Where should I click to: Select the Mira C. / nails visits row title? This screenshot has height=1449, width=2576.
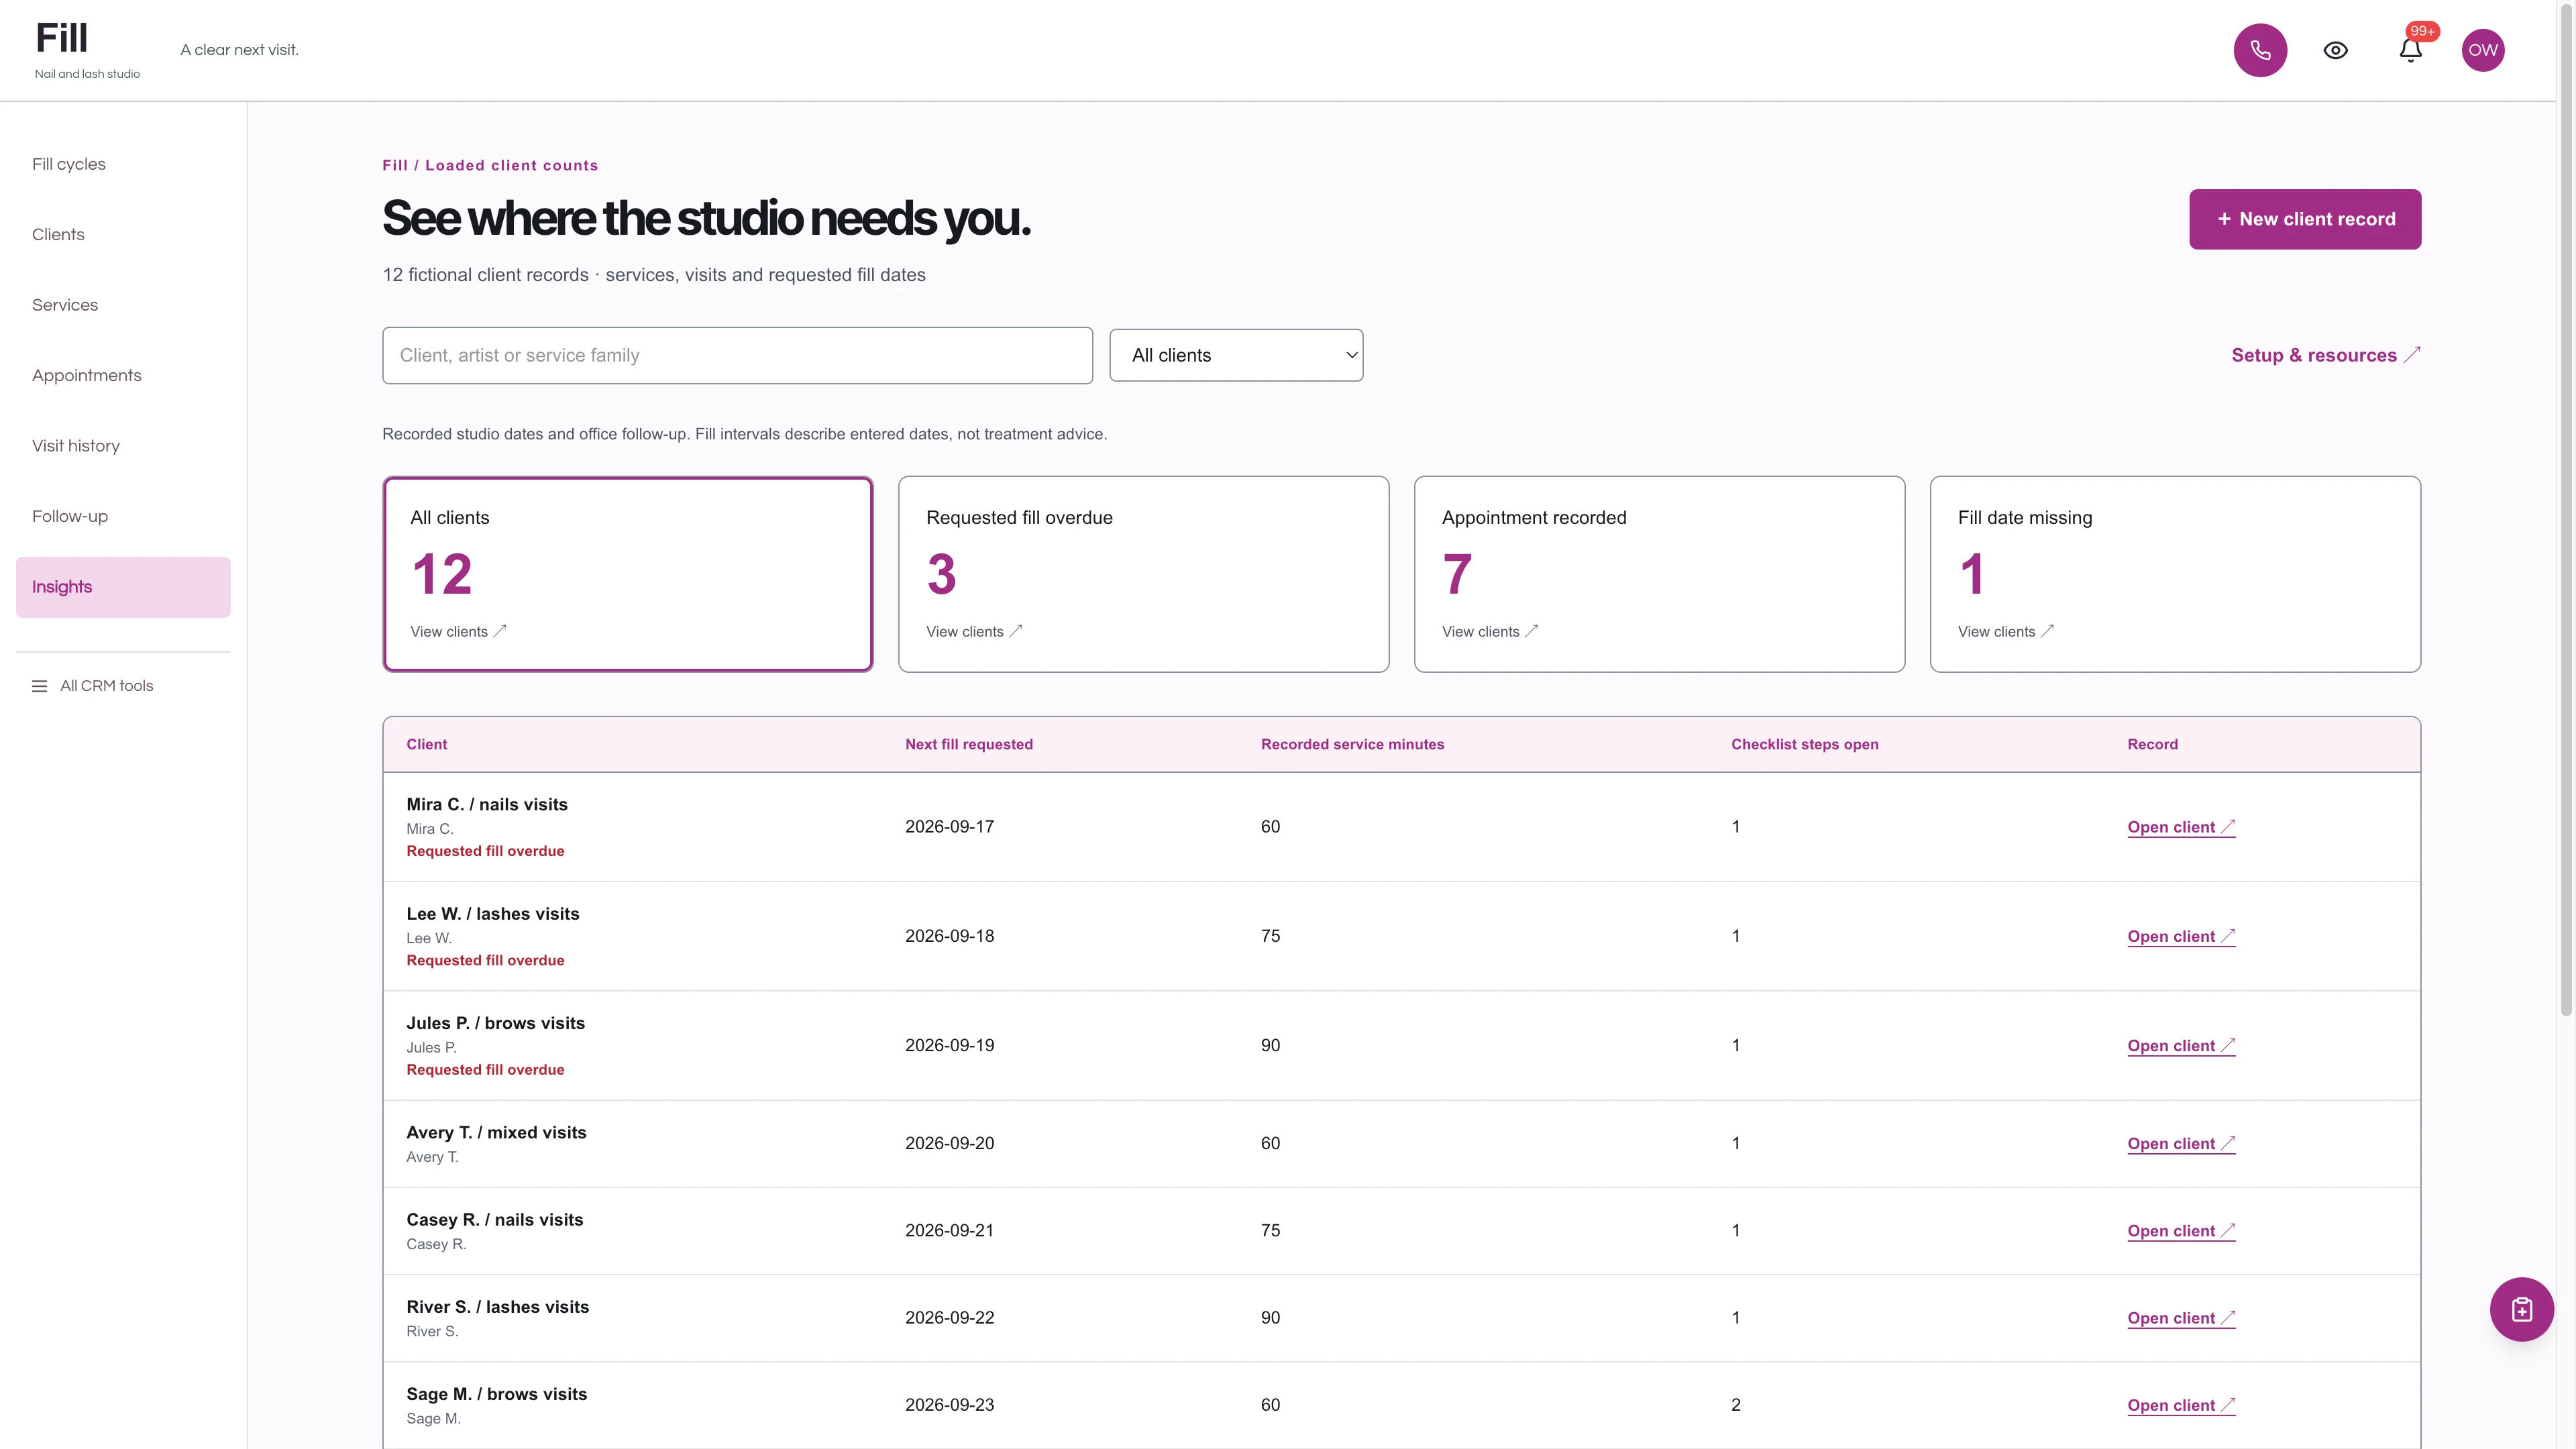[x=487, y=804]
